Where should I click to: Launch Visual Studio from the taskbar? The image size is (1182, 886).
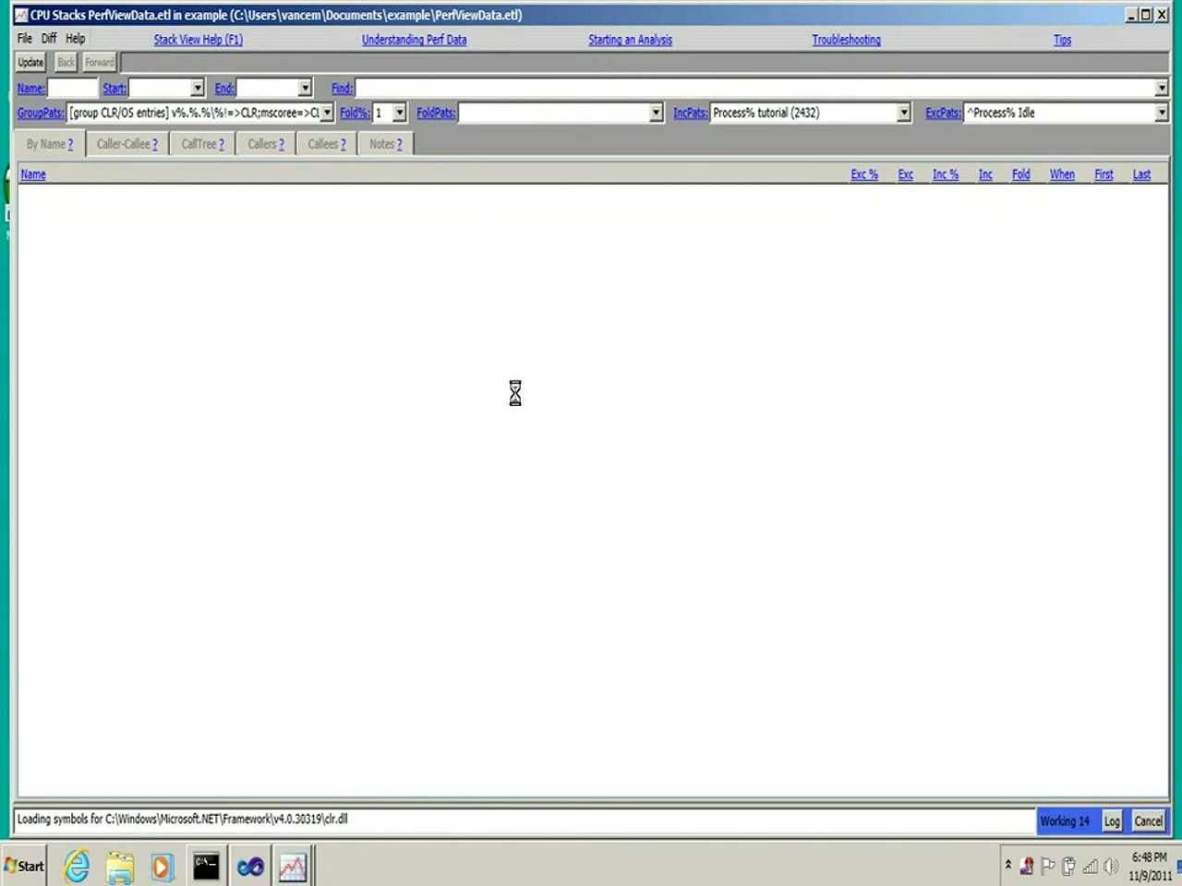click(249, 866)
